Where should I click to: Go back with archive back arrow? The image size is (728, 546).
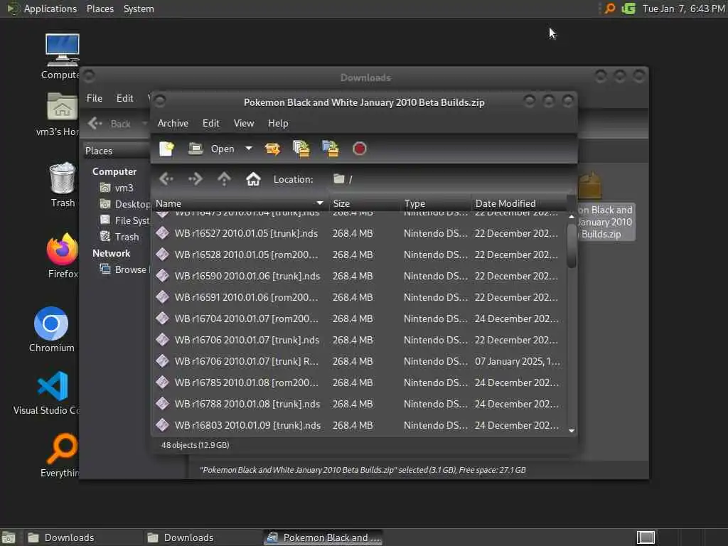(166, 178)
